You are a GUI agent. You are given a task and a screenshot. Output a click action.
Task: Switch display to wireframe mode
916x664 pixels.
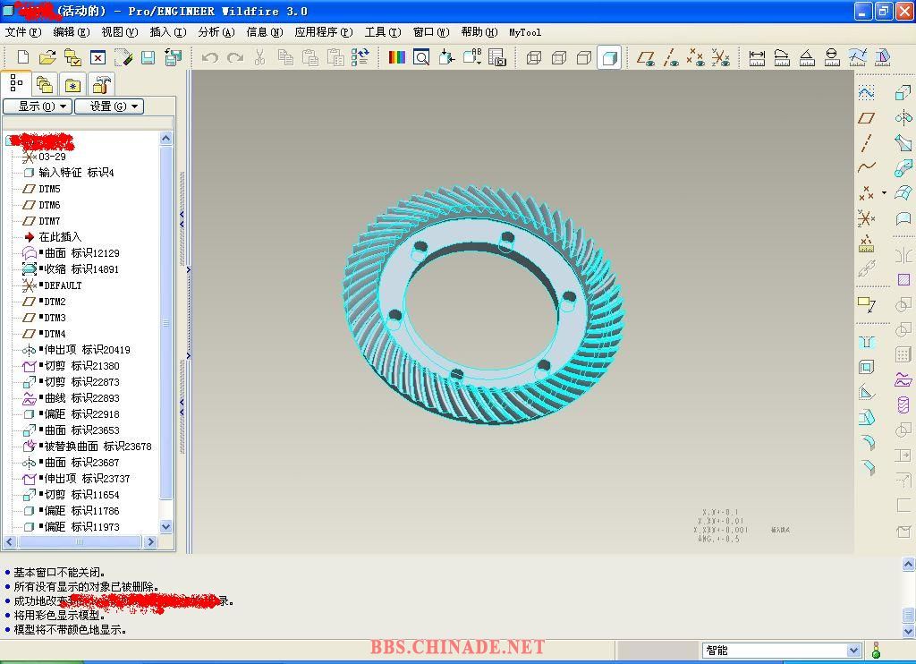click(533, 57)
